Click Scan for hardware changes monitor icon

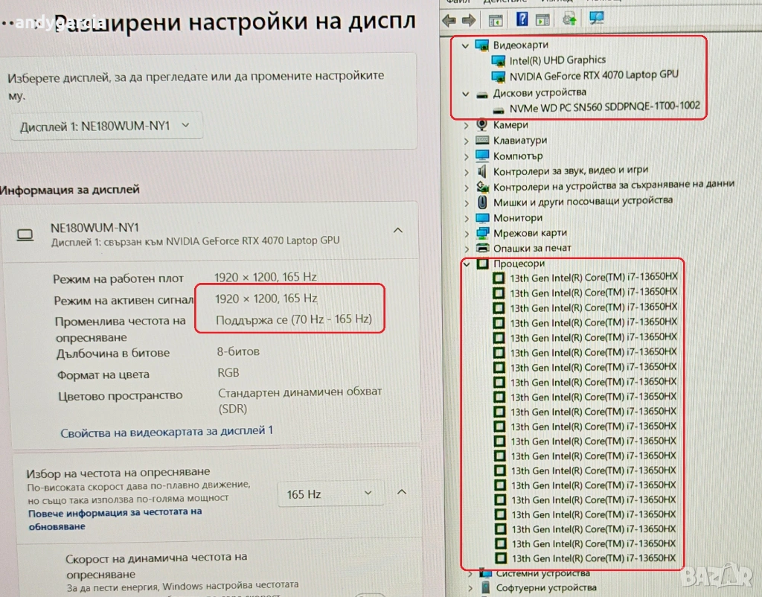coord(596,19)
